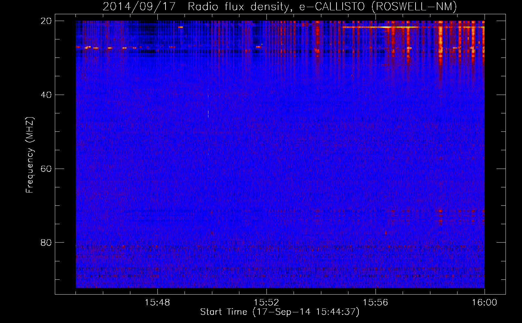Click the 'Start Time (17-Sep-14 15:44:37)' label
Viewport: 522px width, 323px height.
(280, 312)
